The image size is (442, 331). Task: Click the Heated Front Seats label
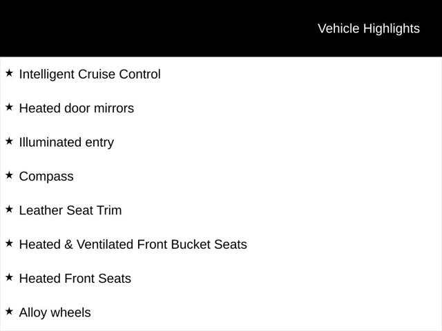point(75,279)
